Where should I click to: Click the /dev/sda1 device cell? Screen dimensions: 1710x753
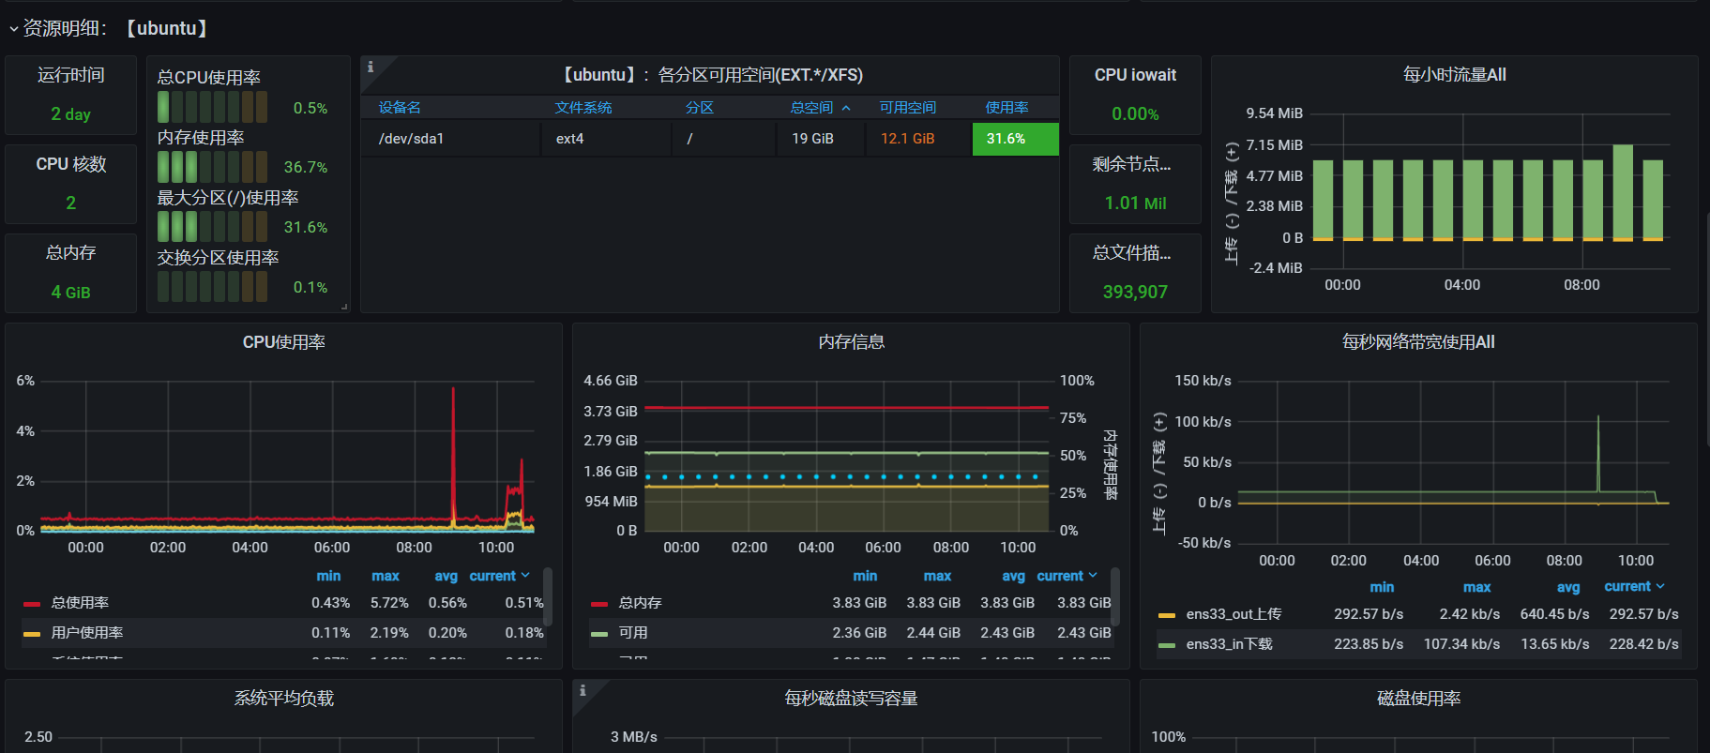click(x=451, y=139)
